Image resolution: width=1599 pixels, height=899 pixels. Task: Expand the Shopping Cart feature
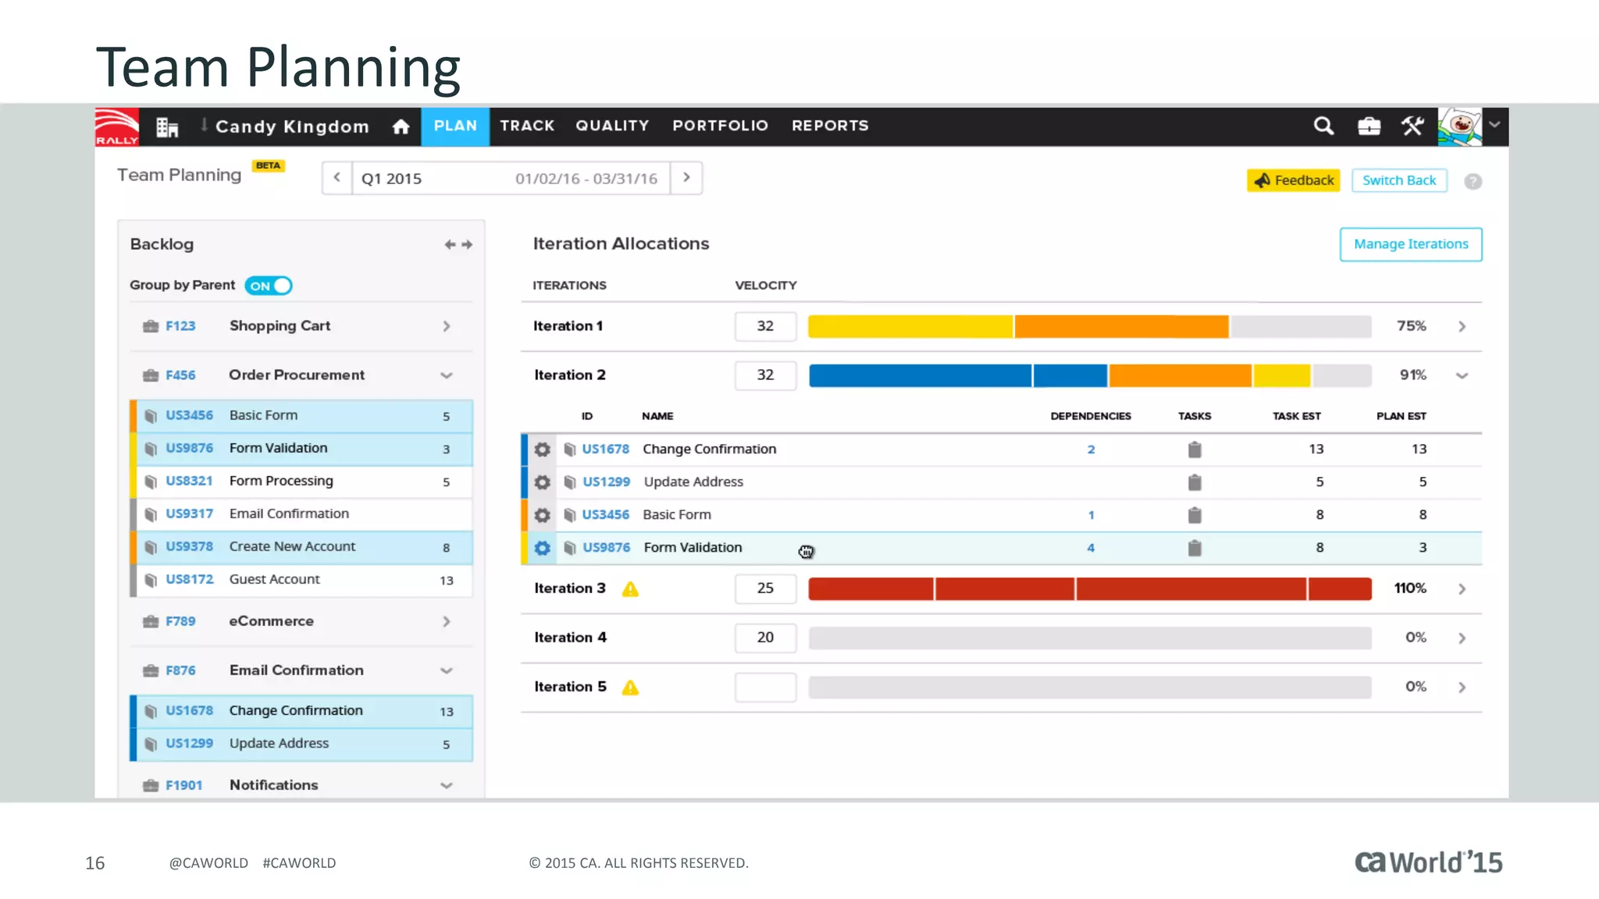coord(447,326)
